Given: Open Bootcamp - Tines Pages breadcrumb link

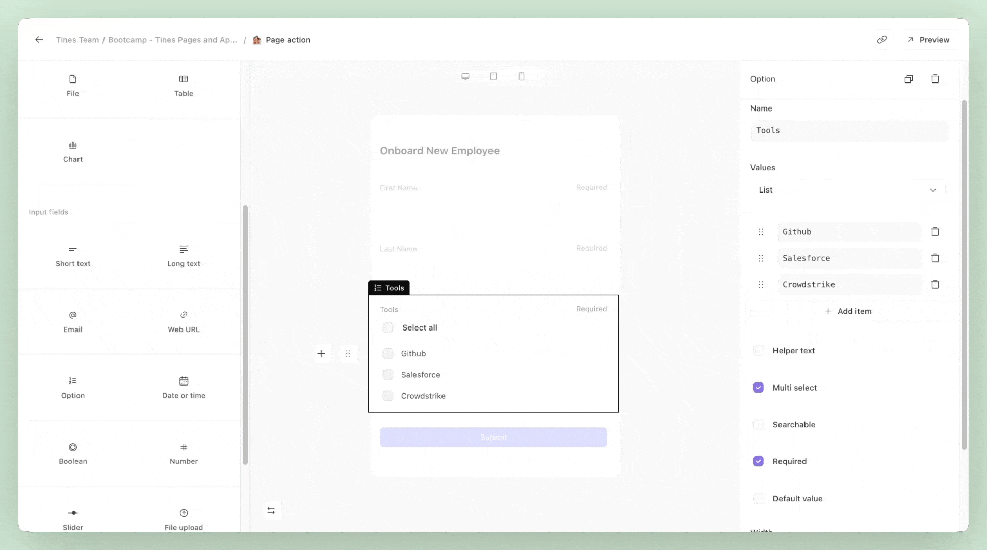Looking at the screenshot, I should click(173, 40).
